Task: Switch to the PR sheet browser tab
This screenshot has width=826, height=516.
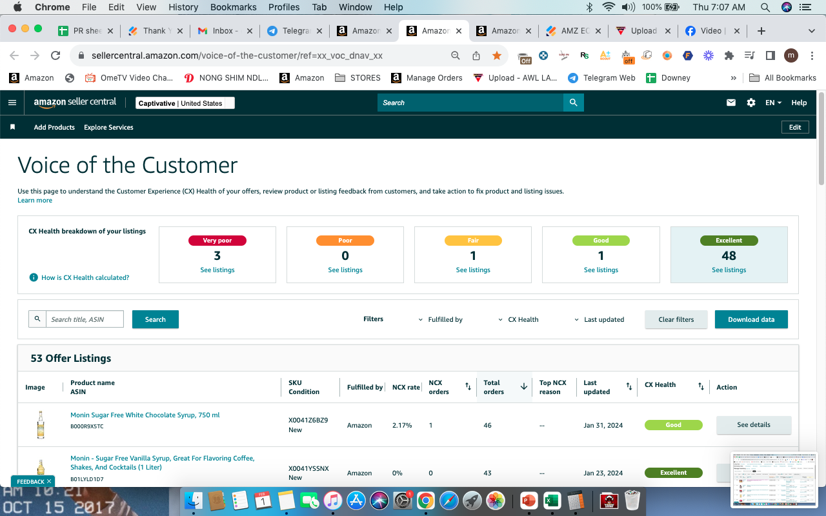Action: pos(86,30)
